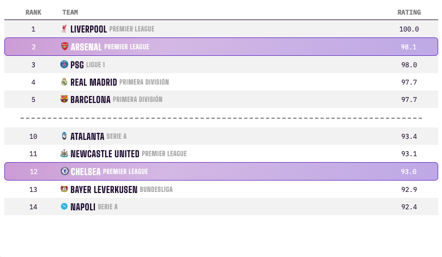Open the BAYER LEVERKUSEN team link
The image size is (442, 257).
[104, 190]
